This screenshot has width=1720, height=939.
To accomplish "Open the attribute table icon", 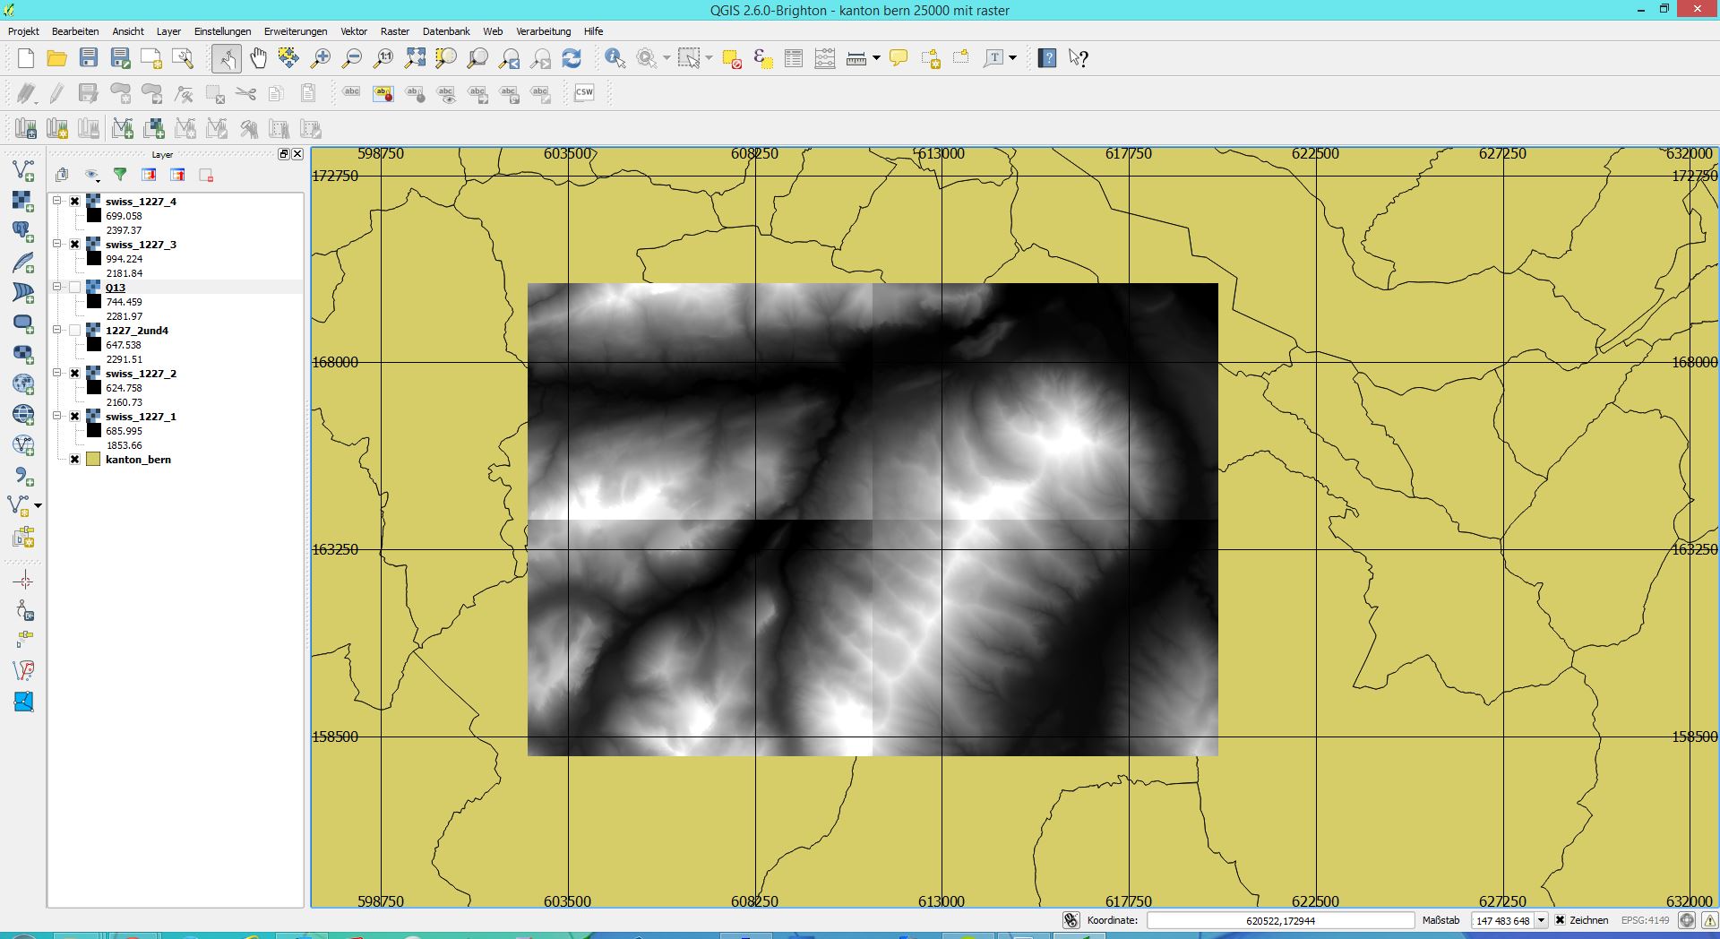I will (x=793, y=58).
